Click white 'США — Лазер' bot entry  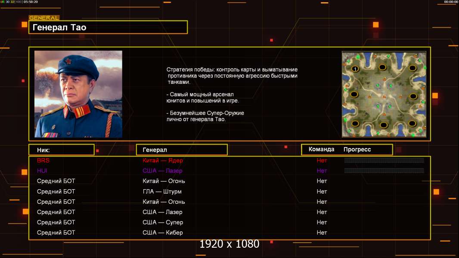coord(162,212)
